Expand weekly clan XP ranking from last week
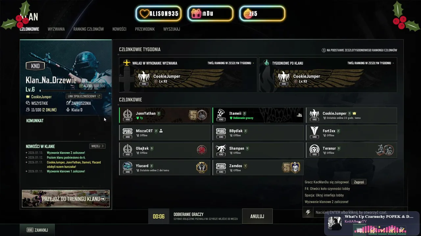 click(x=371, y=63)
